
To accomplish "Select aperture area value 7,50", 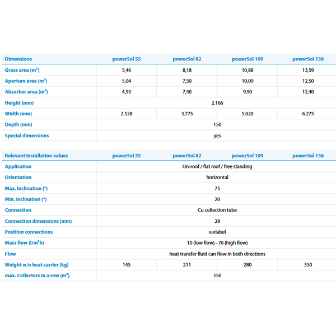I will 187,81.
